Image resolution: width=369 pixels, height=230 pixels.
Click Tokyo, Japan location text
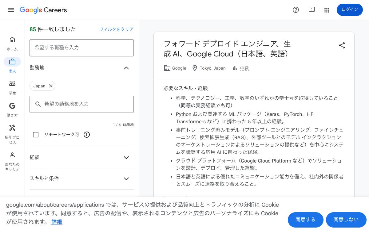[x=212, y=68]
